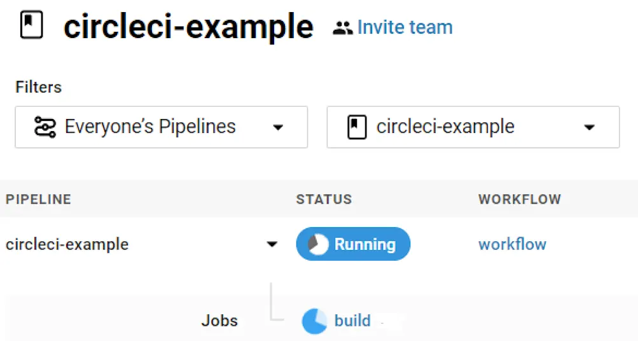Click the spinner icon inside the Running badge
Image resolution: width=638 pixels, height=341 pixels.
317,244
